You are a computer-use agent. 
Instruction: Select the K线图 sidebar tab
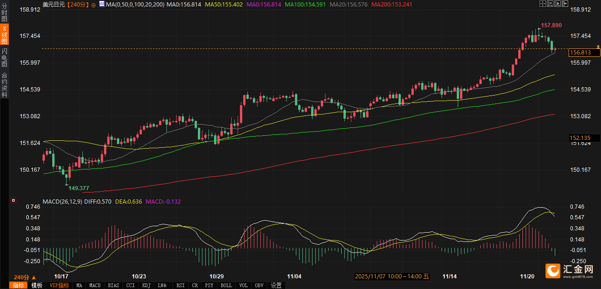[x=4, y=35]
